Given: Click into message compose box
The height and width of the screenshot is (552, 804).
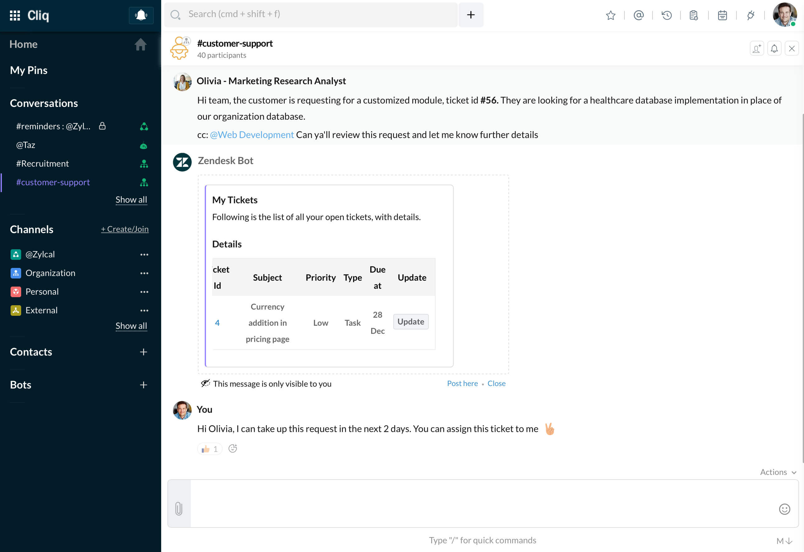Looking at the screenshot, I should click(483, 504).
